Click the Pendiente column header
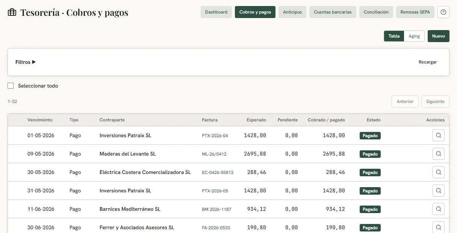Image resolution: width=457 pixels, height=233 pixels. [x=288, y=120]
